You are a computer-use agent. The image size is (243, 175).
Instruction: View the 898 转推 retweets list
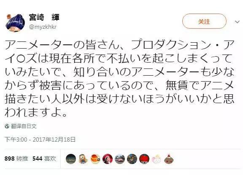16,159
